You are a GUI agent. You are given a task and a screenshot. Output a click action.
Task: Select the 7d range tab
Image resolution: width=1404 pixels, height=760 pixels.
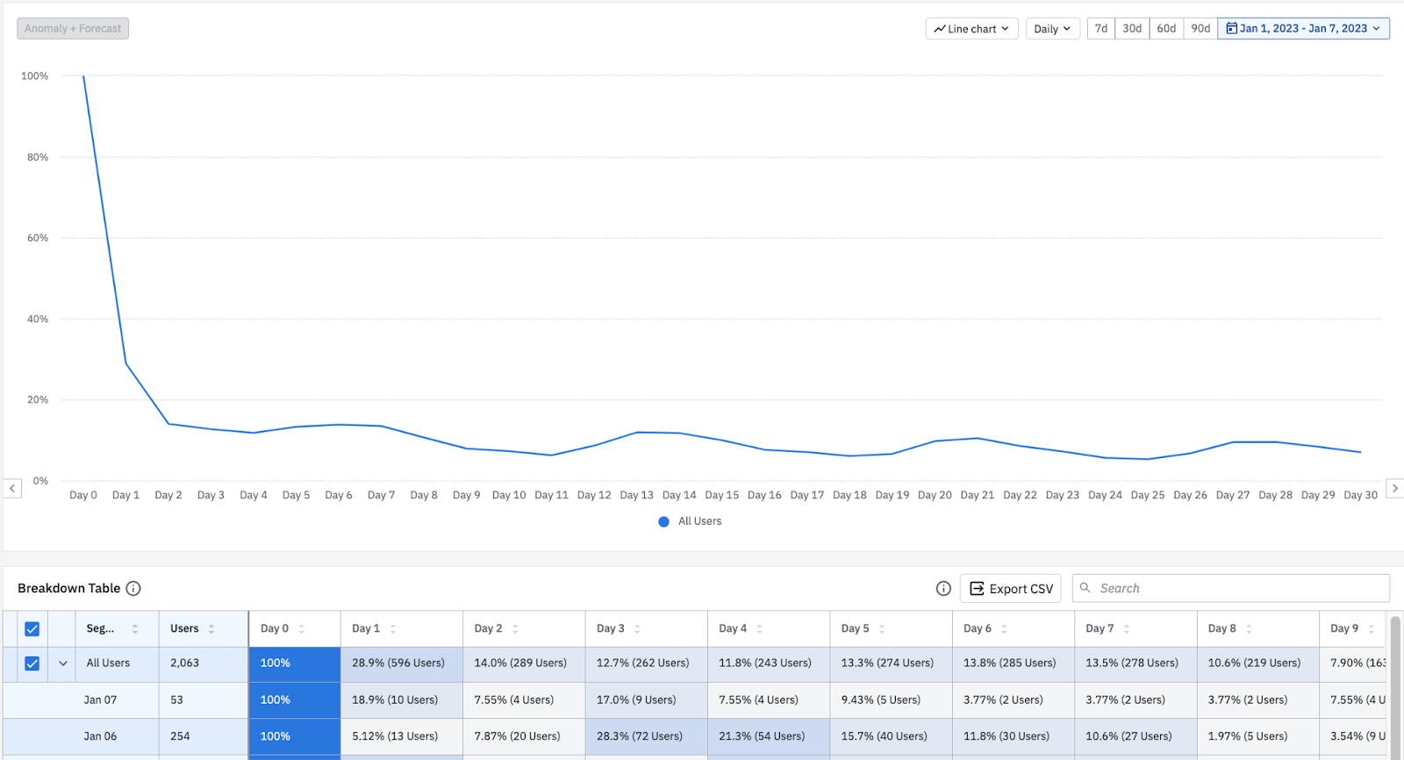(1100, 29)
